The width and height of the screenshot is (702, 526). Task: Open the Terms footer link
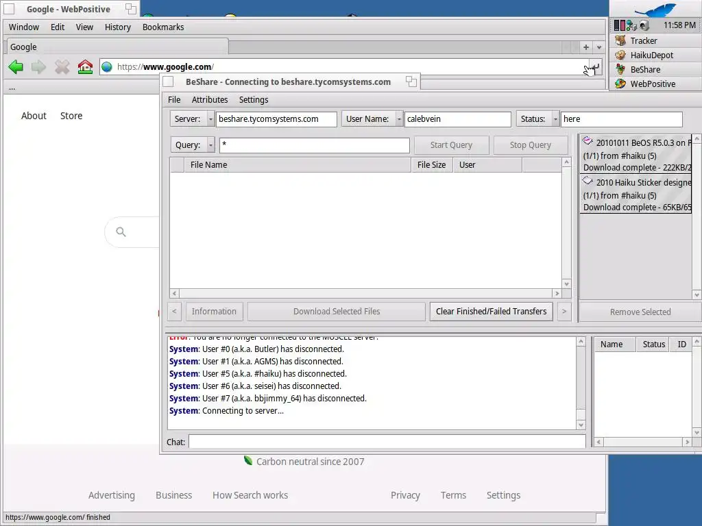click(453, 495)
